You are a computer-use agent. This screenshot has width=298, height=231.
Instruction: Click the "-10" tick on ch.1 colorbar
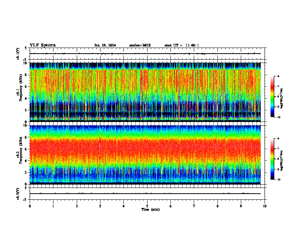[x=278, y=117]
